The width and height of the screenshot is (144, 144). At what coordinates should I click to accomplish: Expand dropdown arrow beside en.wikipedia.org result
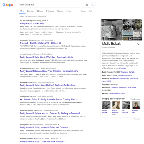pyautogui.click(x=48, y=20)
